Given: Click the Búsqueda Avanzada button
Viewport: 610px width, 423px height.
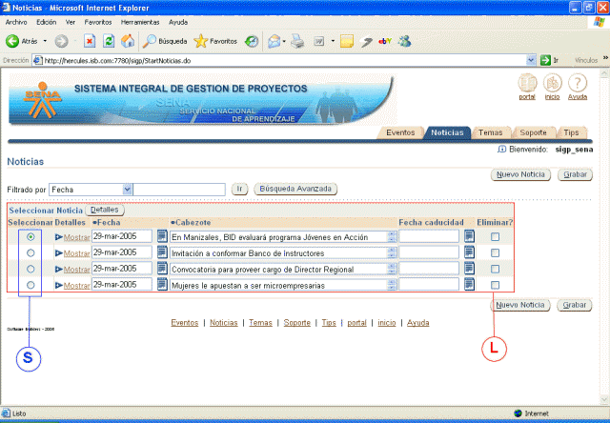Looking at the screenshot, I should [x=295, y=189].
